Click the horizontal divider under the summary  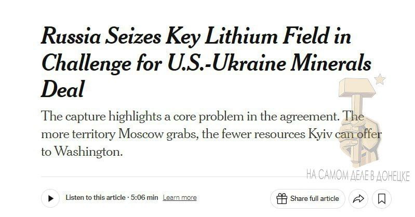tap(175, 177)
